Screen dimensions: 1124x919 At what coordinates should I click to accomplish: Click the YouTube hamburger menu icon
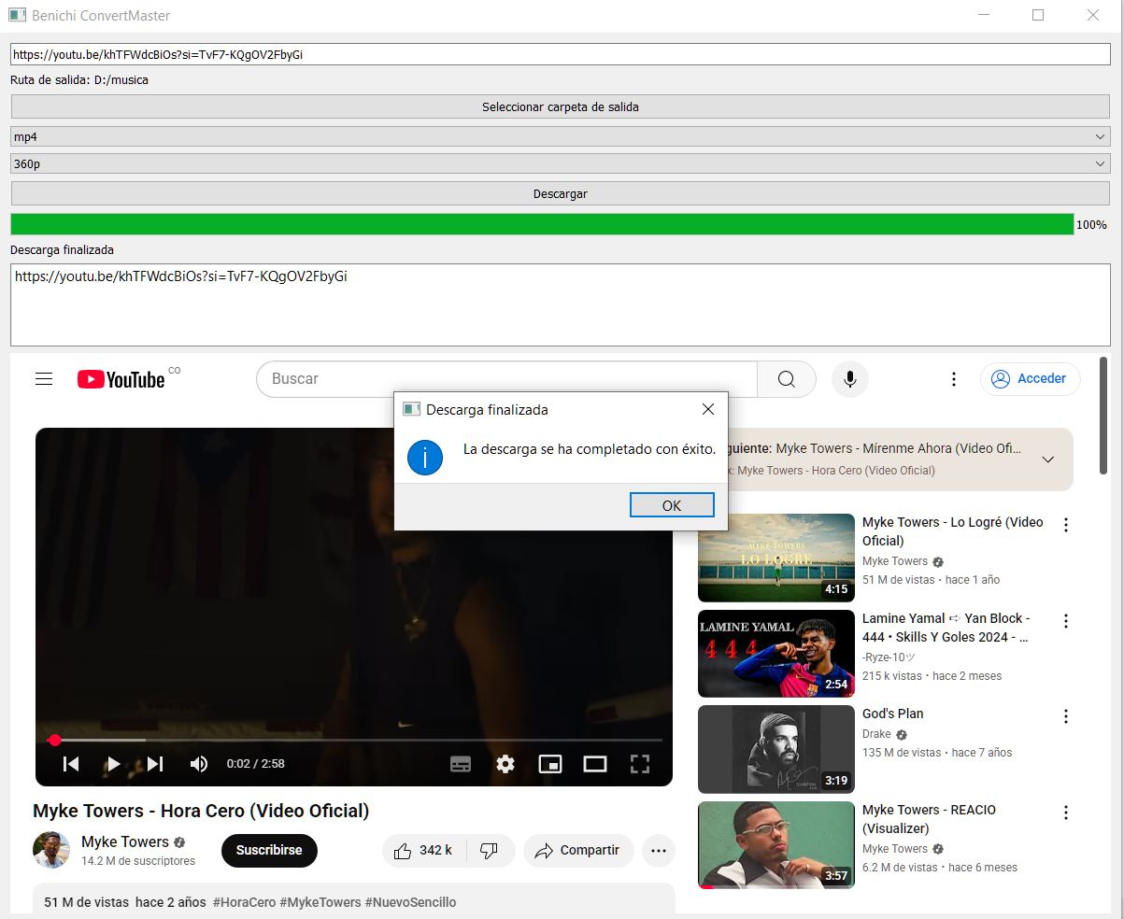tap(44, 378)
